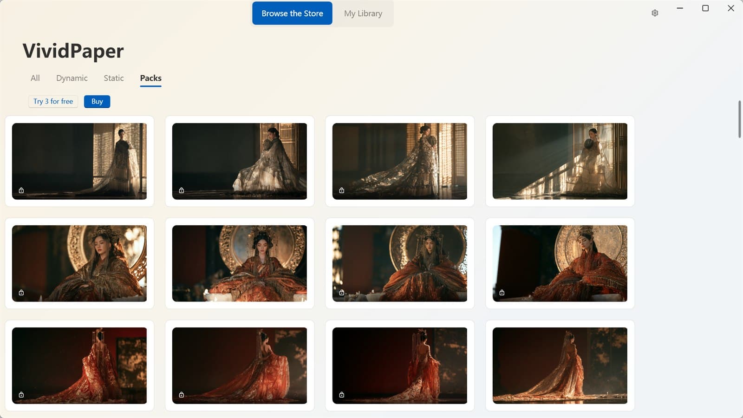743x418 pixels.
Task: Minimize the VividPaper window
Action: 680,8
